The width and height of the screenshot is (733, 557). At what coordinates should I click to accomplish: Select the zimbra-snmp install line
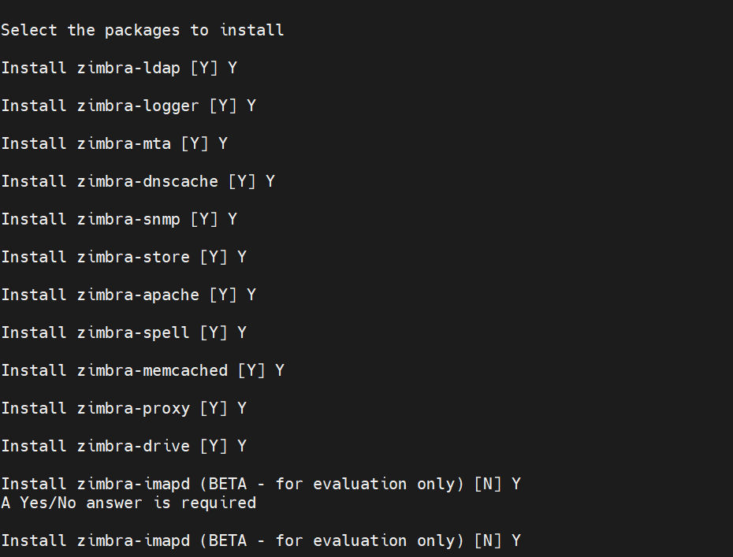click(119, 219)
